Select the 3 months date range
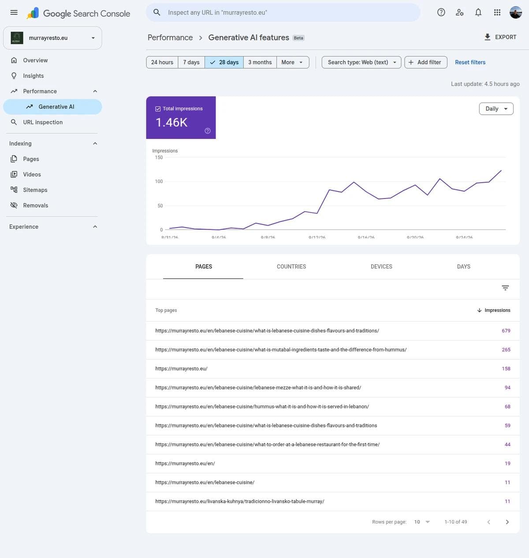The width and height of the screenshot is (529, 558). 260,62
